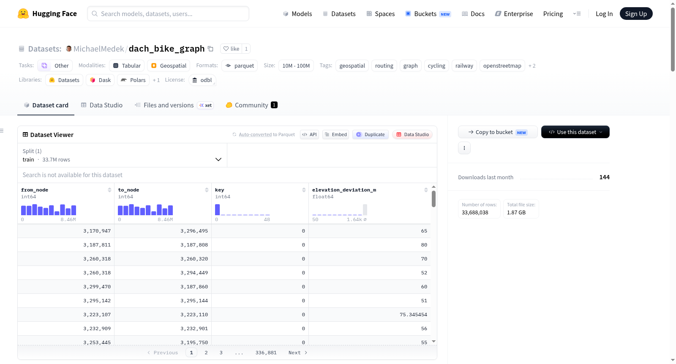Click the from_node histogram bars
Viewport: 676px width, 364px height.
tap(49, 210)
